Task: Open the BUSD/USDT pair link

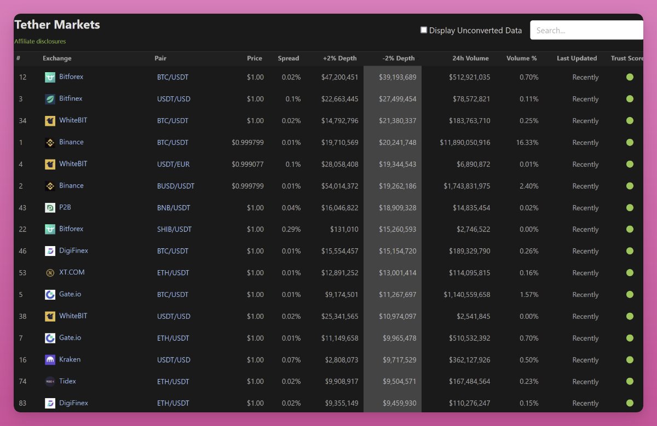Action: tap(176, 186)
